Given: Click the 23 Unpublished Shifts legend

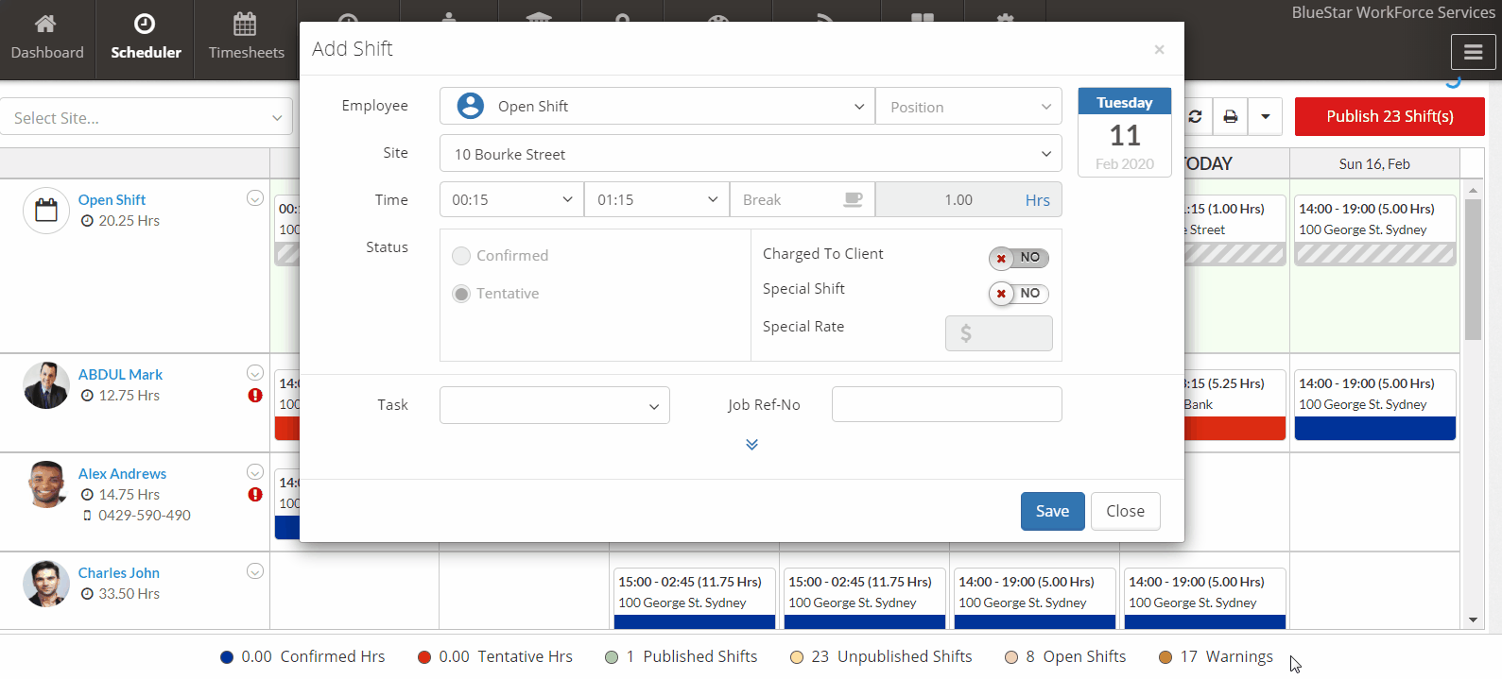Looking at the screenshot, I should (x=881, y=656).
